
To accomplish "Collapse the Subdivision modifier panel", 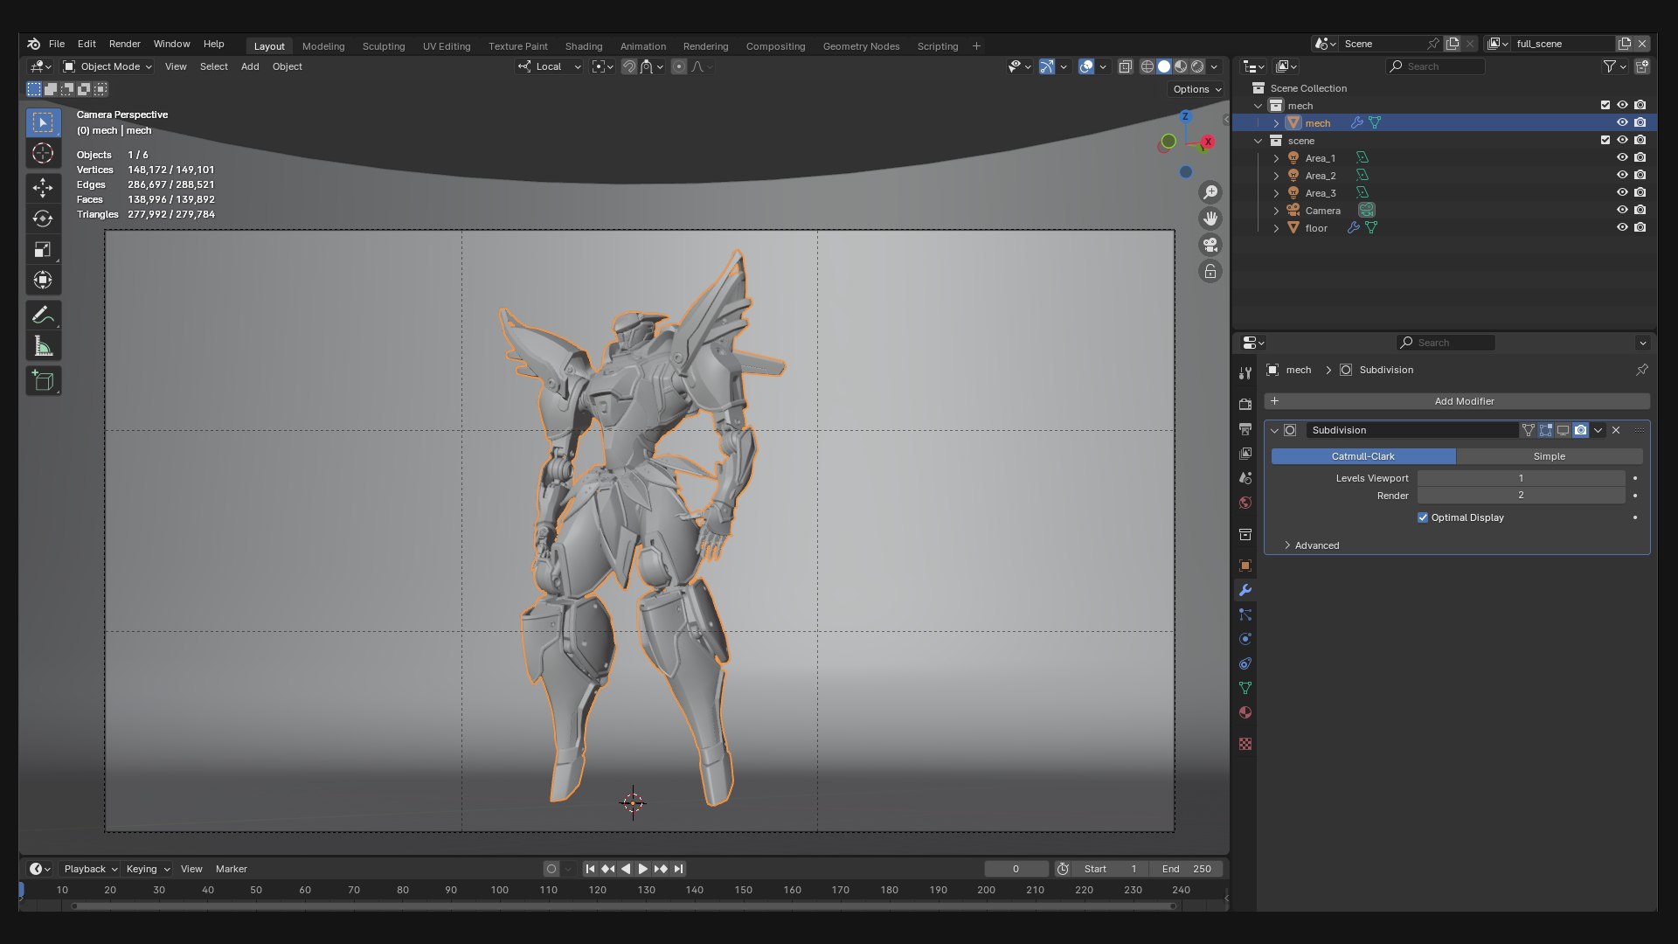I will (x=1274, y=430).
